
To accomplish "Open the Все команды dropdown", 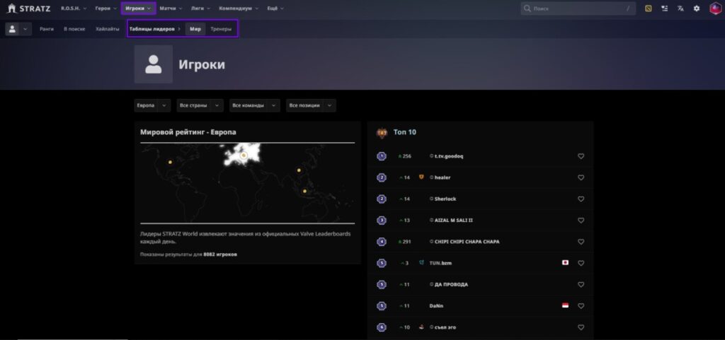I will click(x=255, y=105).
